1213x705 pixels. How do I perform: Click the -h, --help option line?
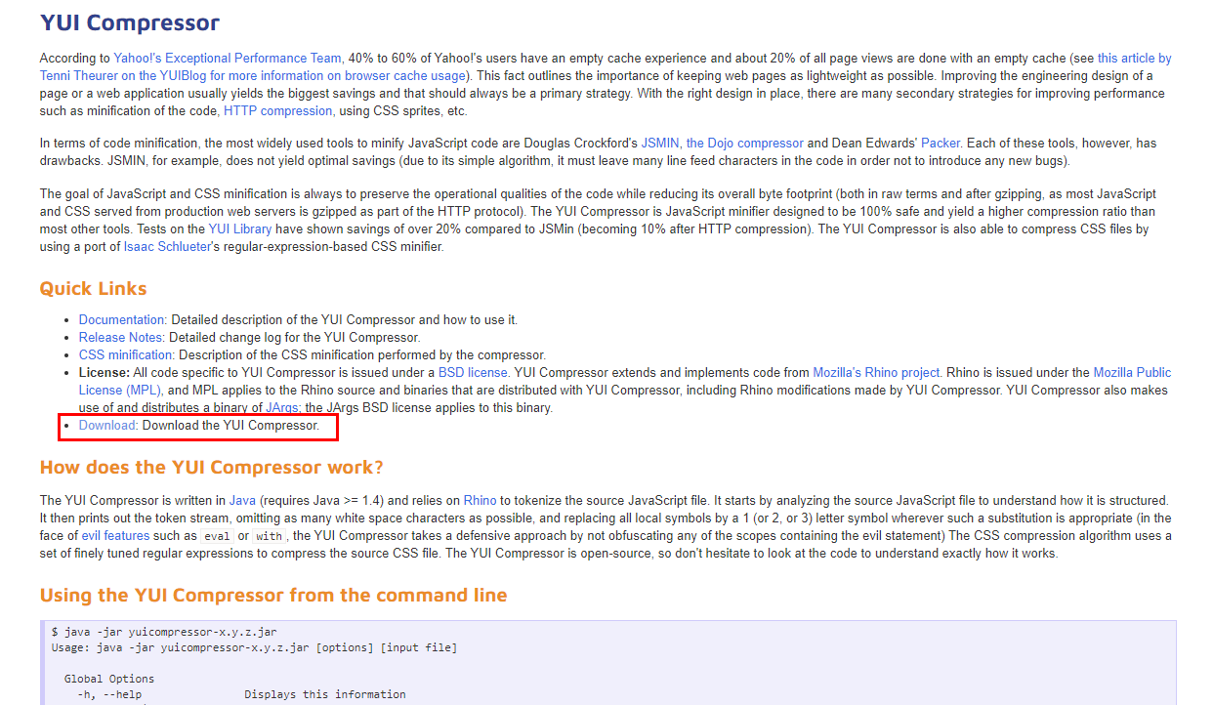point(241,694)
